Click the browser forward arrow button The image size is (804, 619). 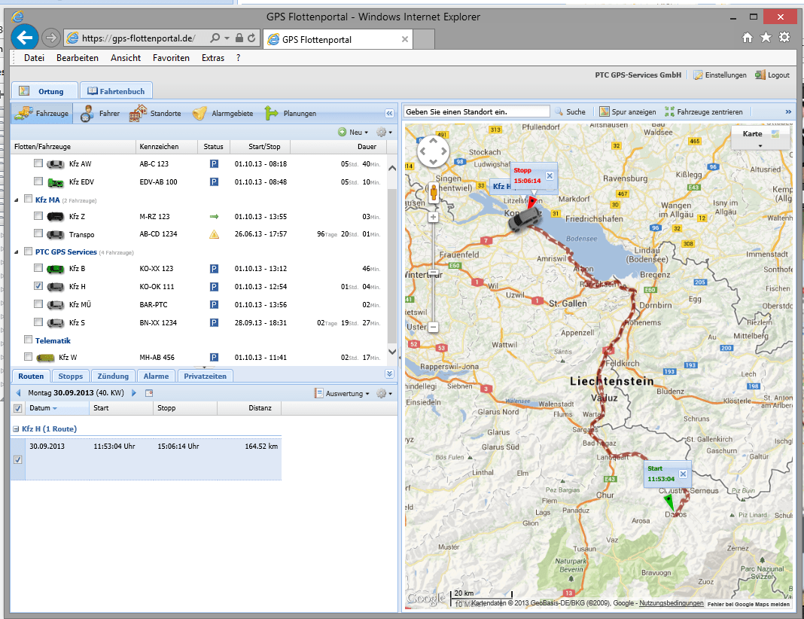(50, 38)
